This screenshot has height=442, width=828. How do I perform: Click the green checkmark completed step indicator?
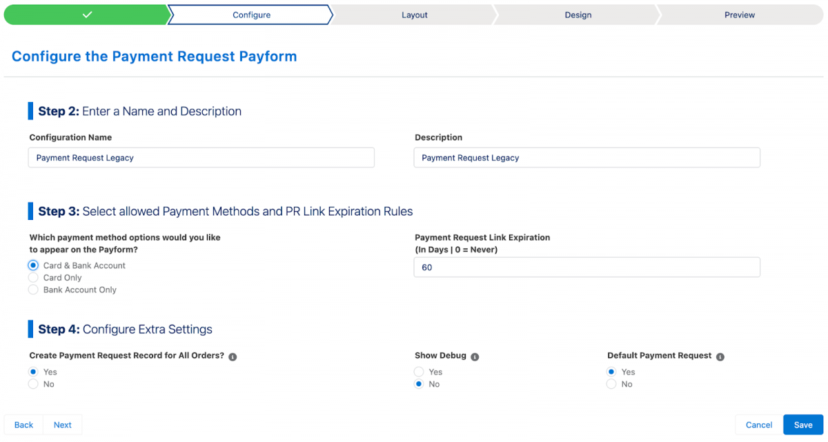tap(86, 14)
